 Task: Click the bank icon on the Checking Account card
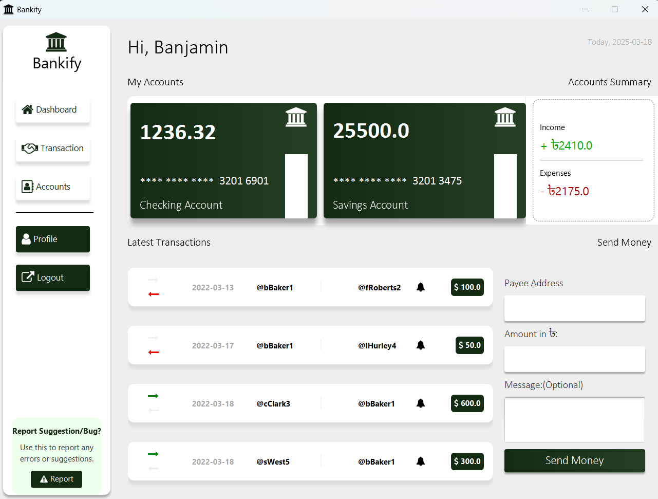click(296, 117)
